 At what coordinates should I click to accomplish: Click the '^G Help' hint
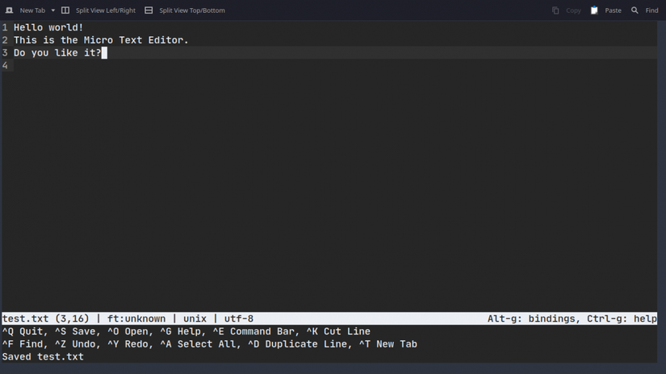(180, 331)
